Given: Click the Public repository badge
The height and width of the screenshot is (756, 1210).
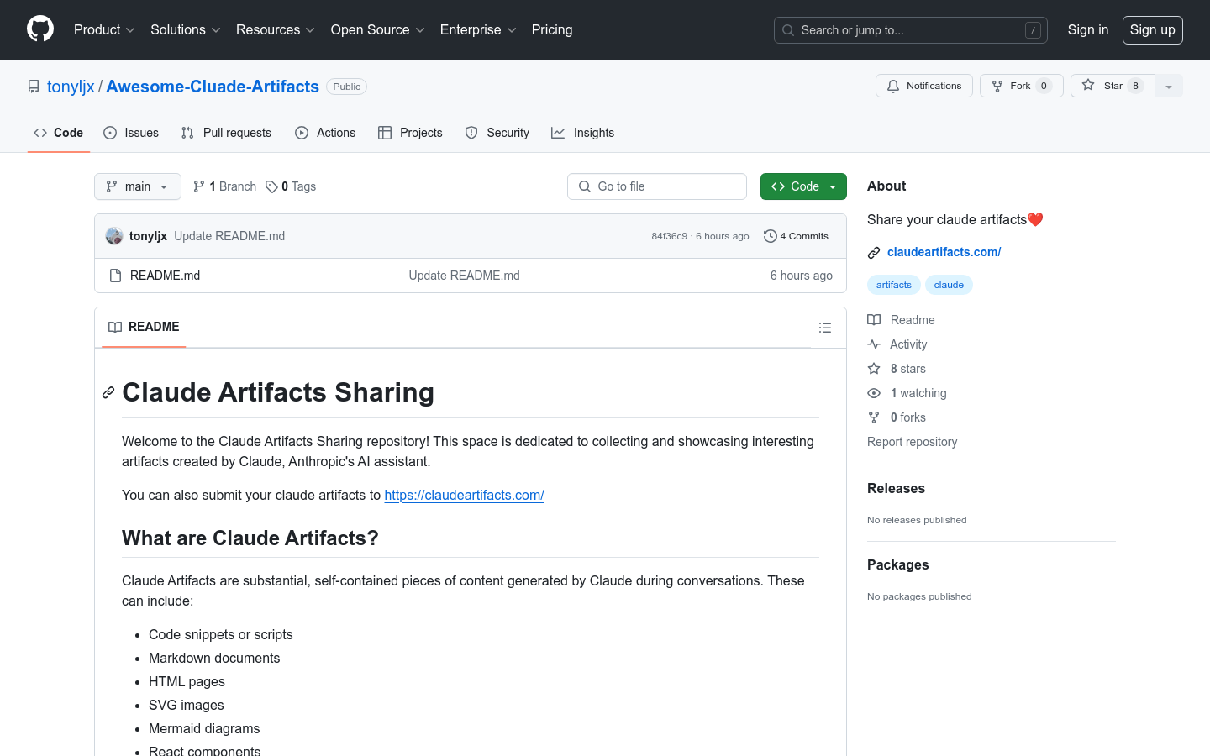Looking at the screenshot, I should click(x=346, y=87).
